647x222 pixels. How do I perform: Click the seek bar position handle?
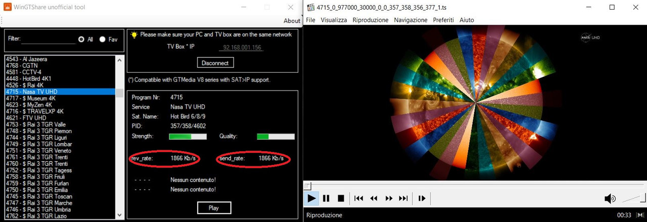pos(307,186)
